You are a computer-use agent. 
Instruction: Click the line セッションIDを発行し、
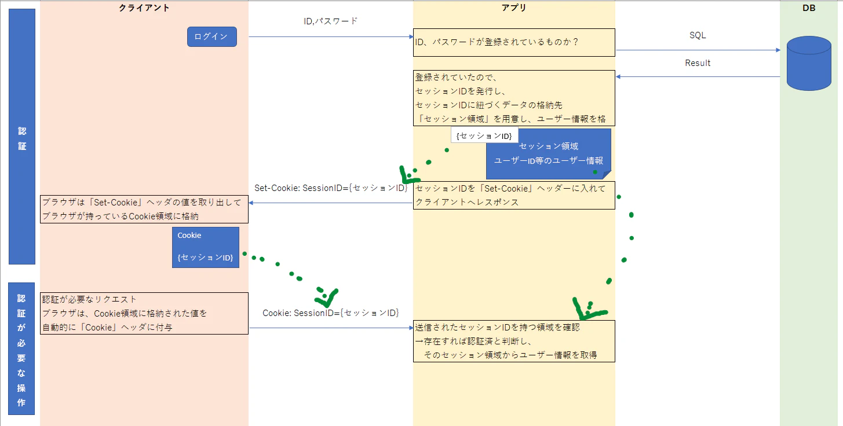tap(461, 91)
